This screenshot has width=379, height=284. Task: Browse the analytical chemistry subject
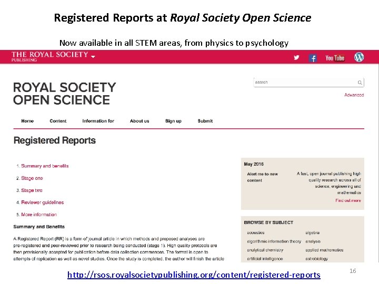265,250
